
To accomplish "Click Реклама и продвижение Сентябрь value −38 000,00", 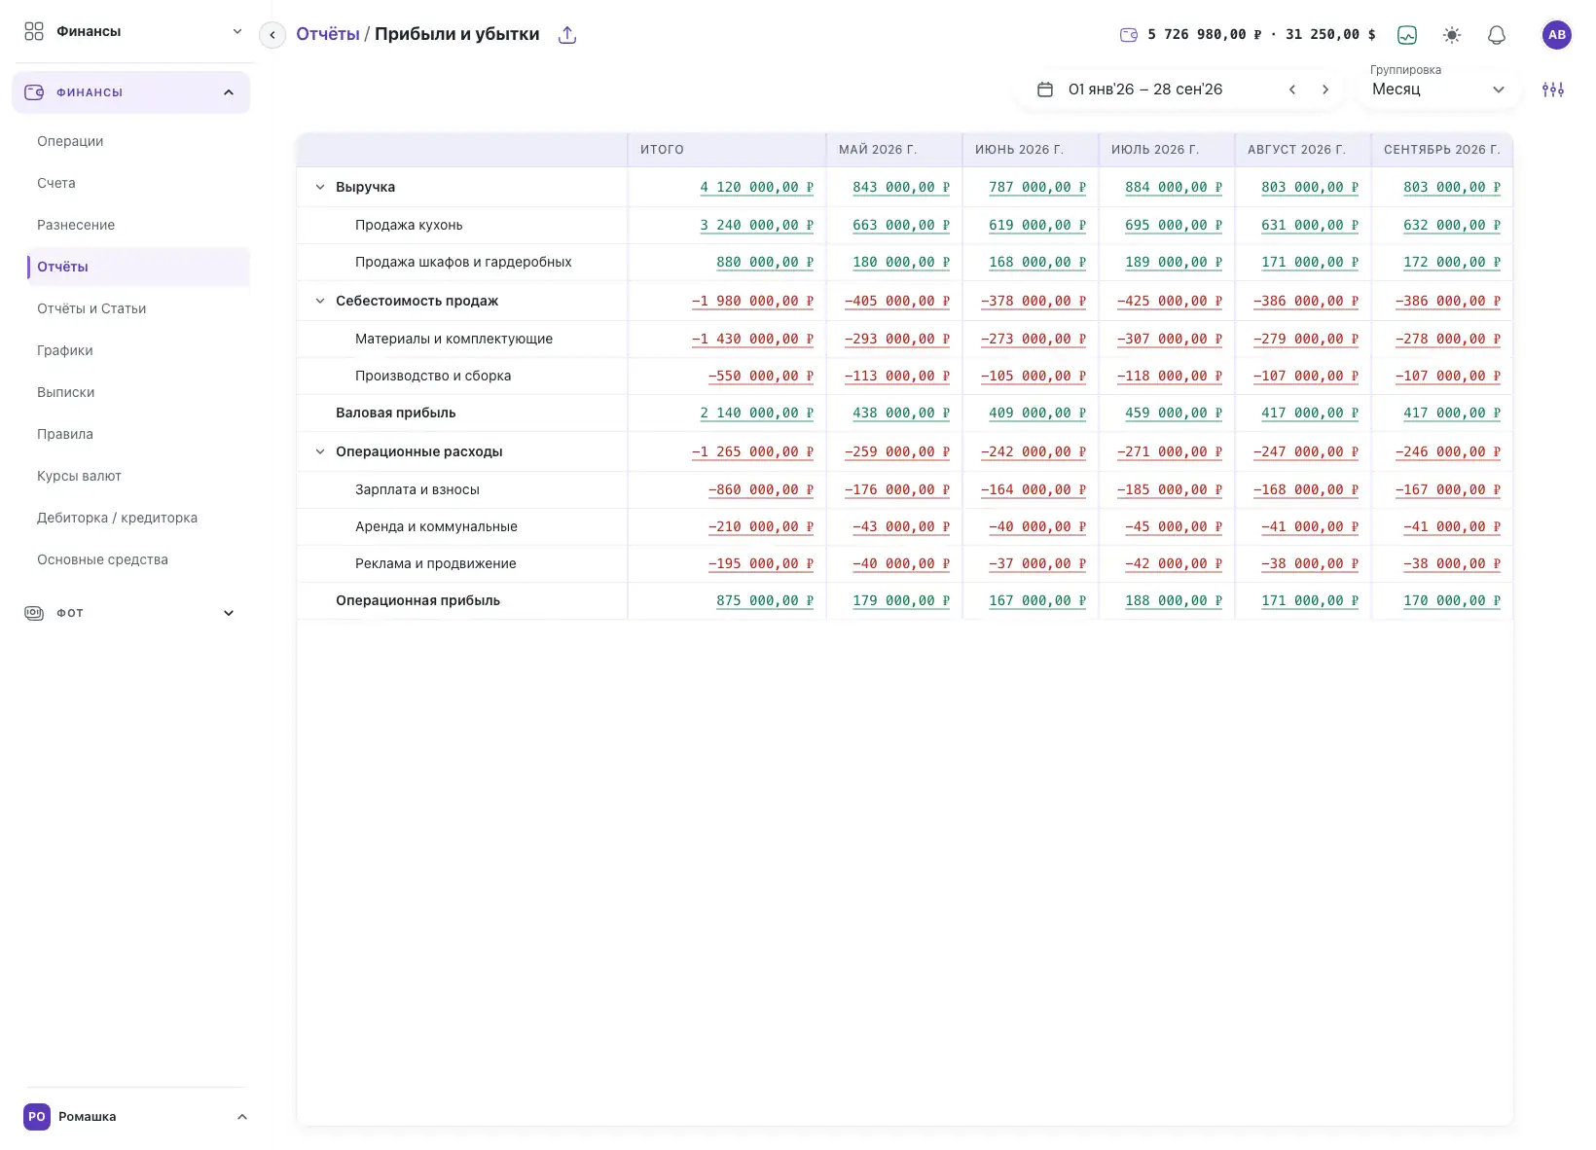I will pos(1452,563).
